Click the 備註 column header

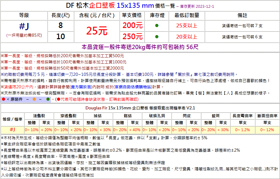pyautogui.click(x=242, y=15)
